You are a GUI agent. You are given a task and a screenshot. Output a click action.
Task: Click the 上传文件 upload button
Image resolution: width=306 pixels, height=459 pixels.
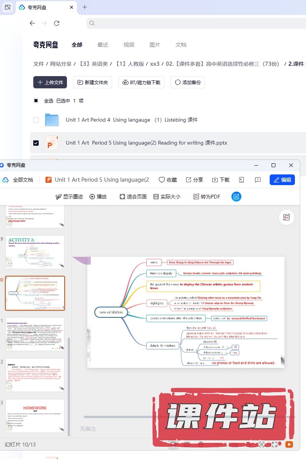50,82
